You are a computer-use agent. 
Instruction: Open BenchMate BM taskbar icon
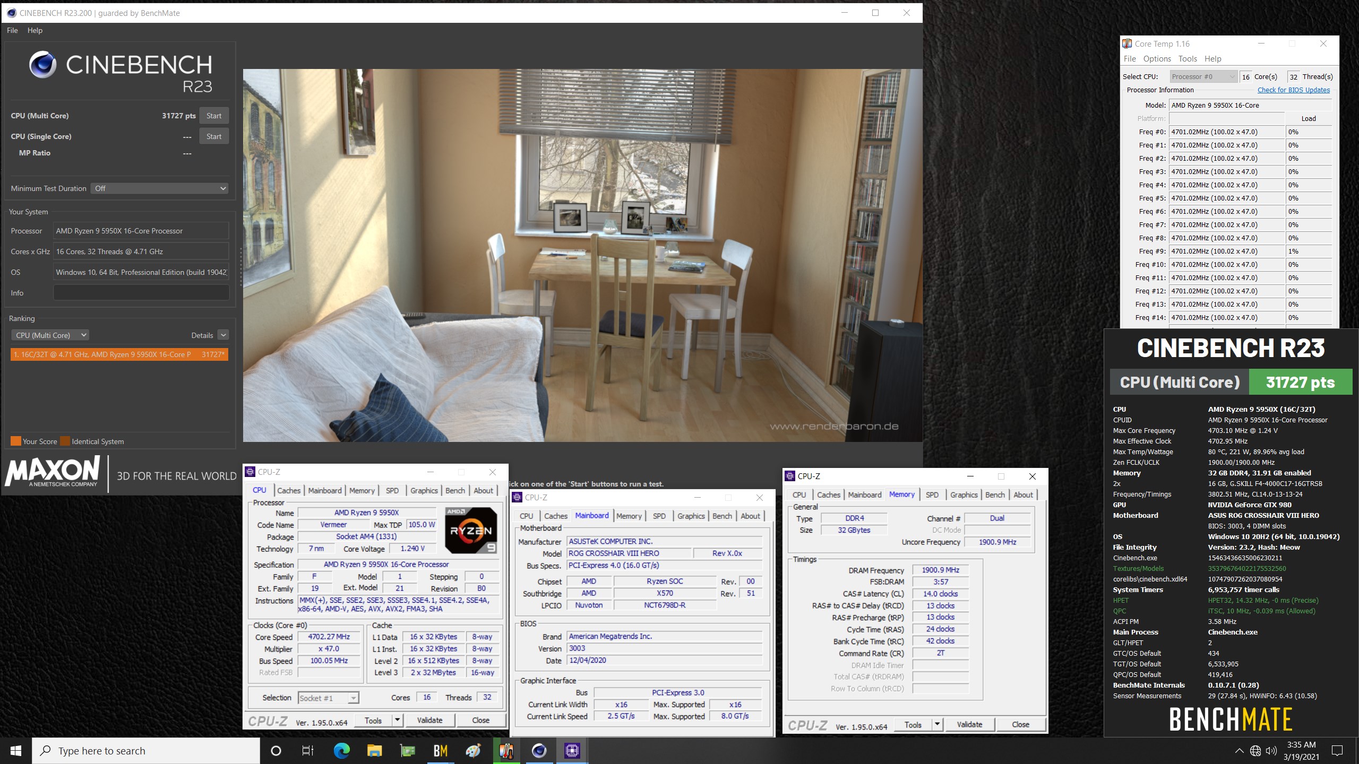pyautogui.click(x=440, y=750)
